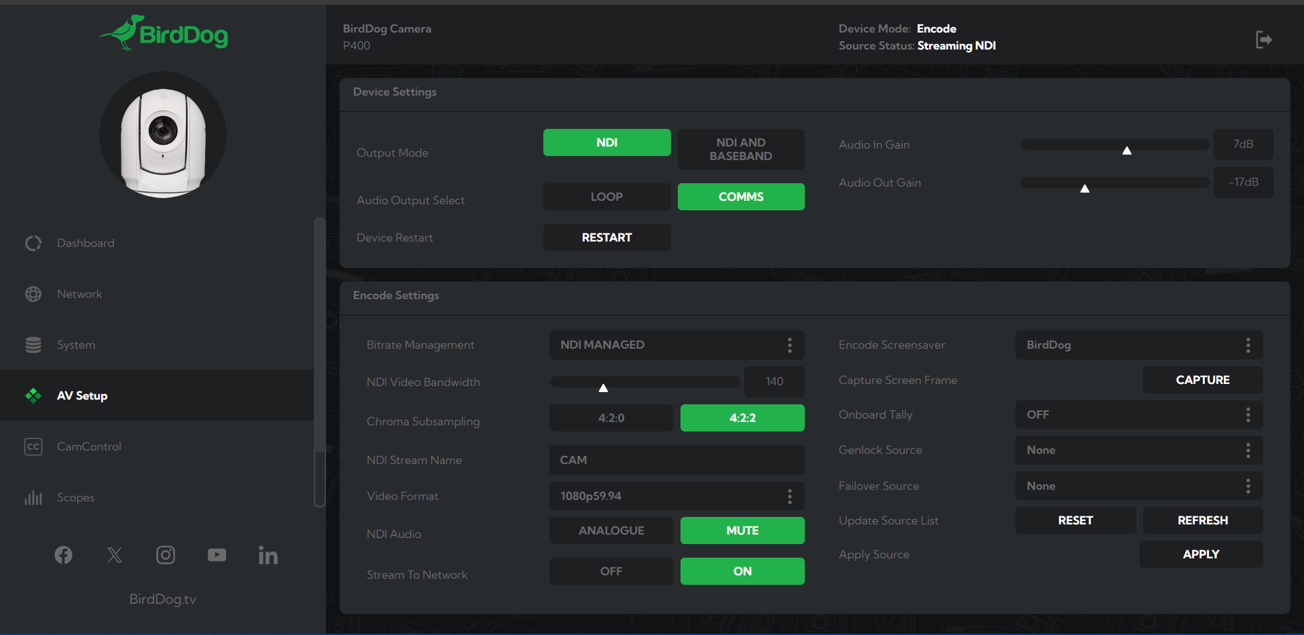Viewport: 1304px width, 635px height.
Task: Click the sidebar vertical scrollbar
Action: point(319,362)
